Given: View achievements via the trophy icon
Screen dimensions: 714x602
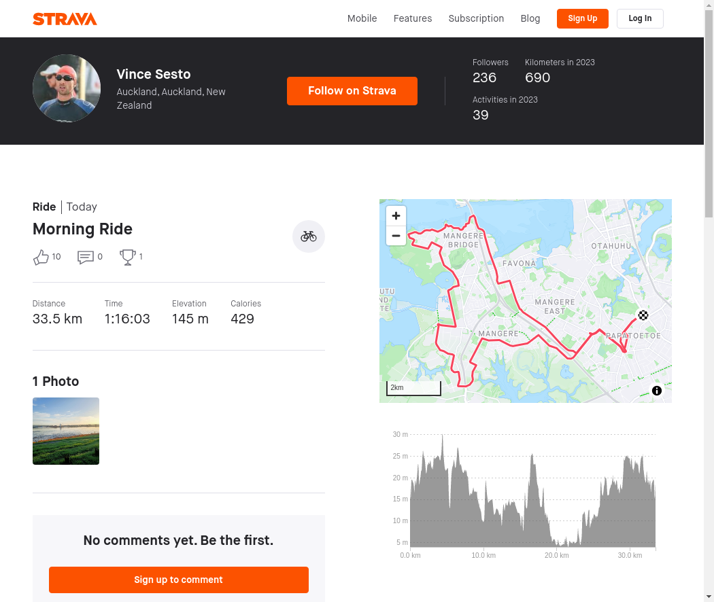Looking at the screenshot, I should pyautogui.click(x=128, y=257).
